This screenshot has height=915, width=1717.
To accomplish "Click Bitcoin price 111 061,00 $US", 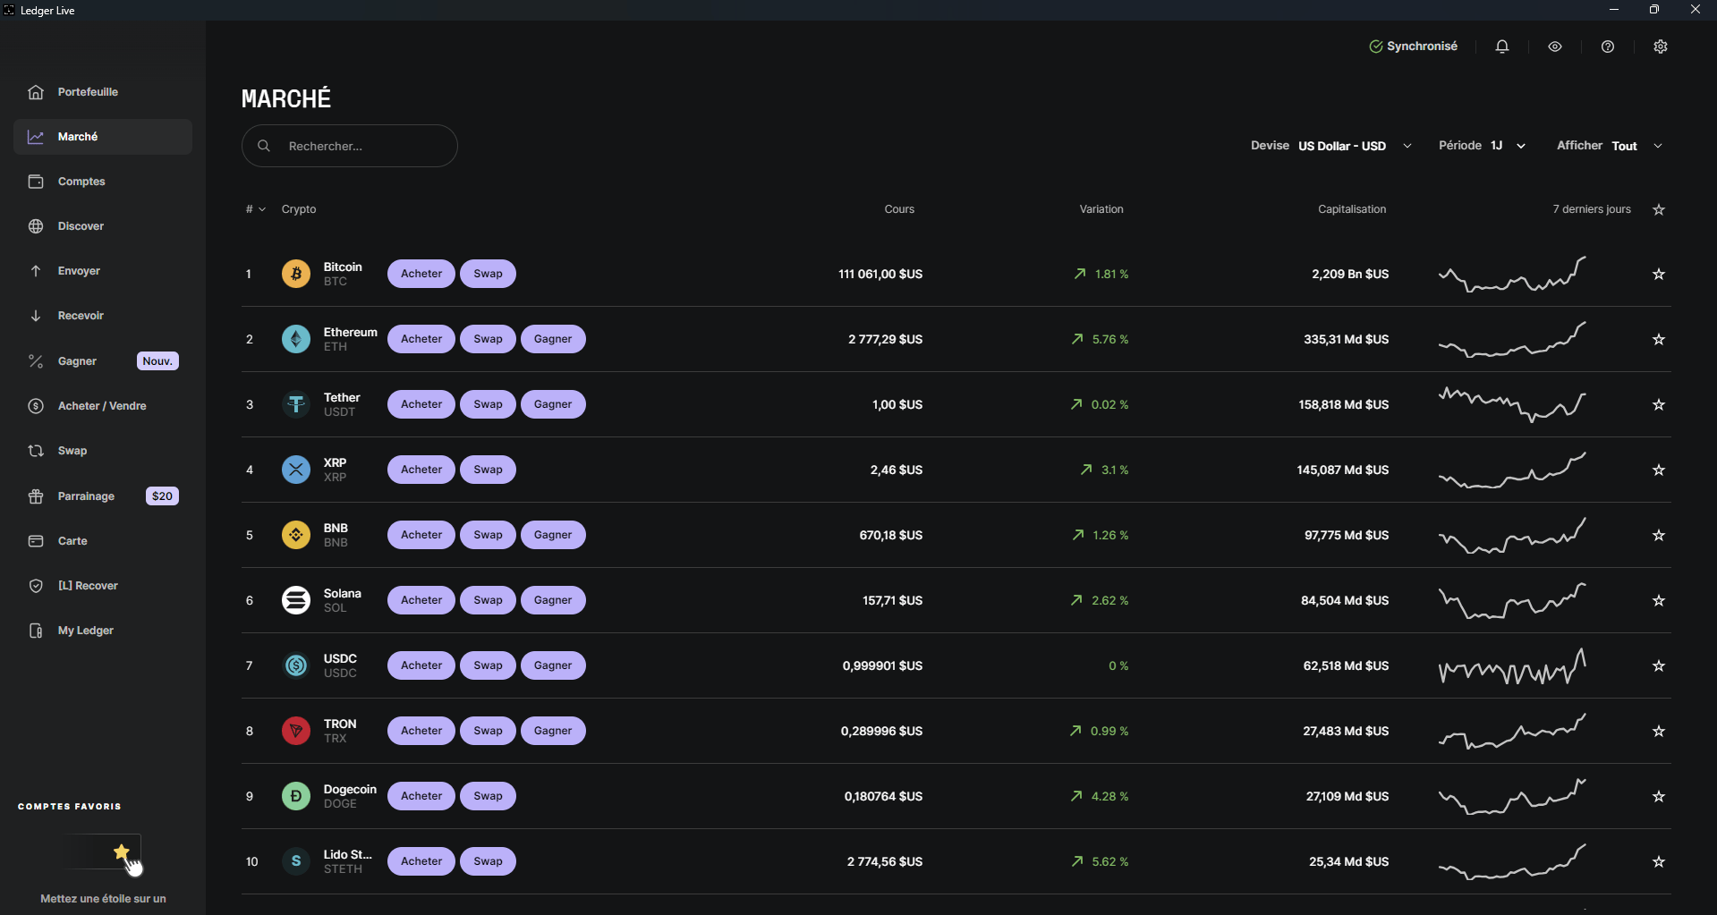I will 880,274.
